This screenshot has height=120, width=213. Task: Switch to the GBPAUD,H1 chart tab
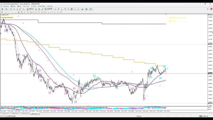point(15,113)
